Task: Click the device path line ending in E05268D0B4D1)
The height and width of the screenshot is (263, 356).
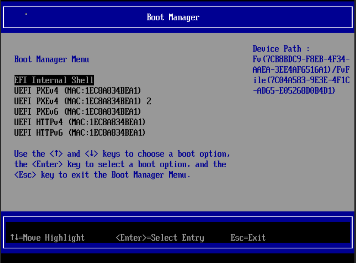Action: point(294,91)
